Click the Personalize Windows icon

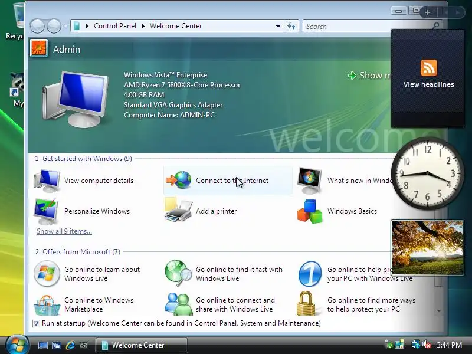(x=46, y=211)
